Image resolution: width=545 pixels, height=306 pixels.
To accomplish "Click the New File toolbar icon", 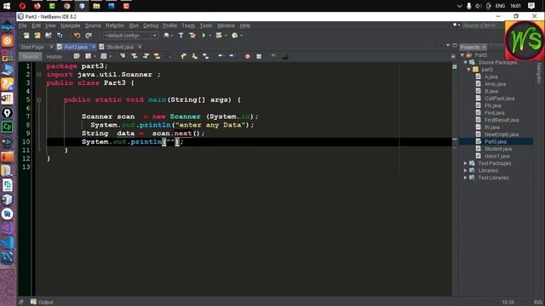I will point(26,36).
